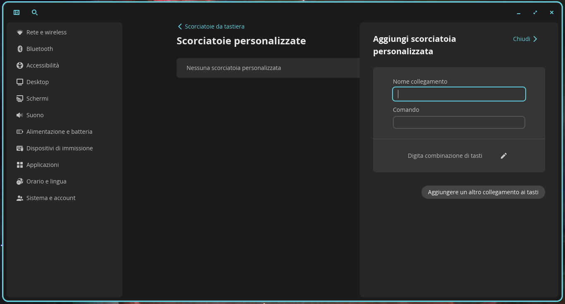The image size is (565, 304).
Task: Click the monitor icon for Desktop
Action: click(x=20, y=82)
